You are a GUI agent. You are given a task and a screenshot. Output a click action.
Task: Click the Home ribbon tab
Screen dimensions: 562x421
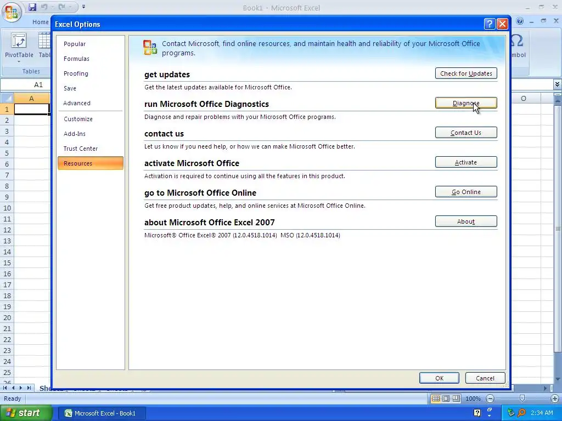click(x=41, y=22)
